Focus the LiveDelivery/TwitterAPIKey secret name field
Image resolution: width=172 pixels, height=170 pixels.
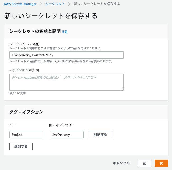(x=66, y=55)
